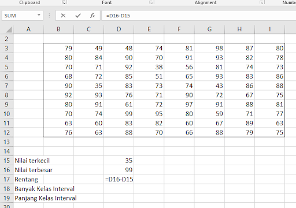Select the row 3 header
This screenshot has width=296, height=208.
tap(6, 48)
